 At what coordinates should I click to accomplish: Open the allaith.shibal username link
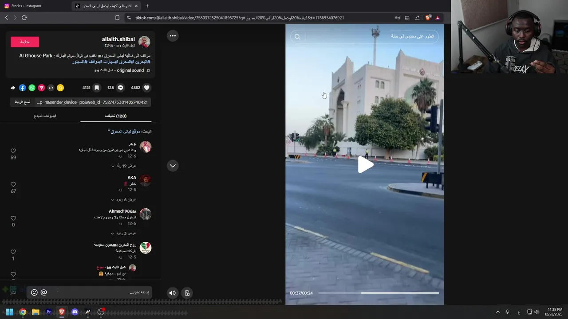[x=118, y=39]
